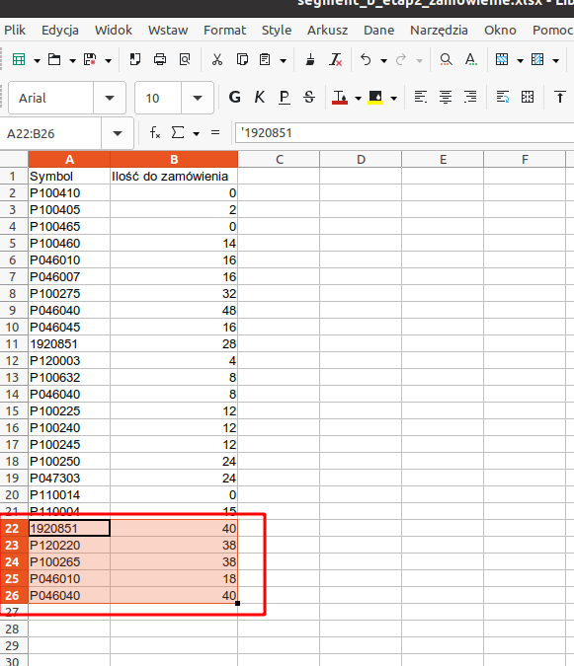Click the Name Box showing A22:B26
Screen dimensions: 574x666
tap(50, 133)
